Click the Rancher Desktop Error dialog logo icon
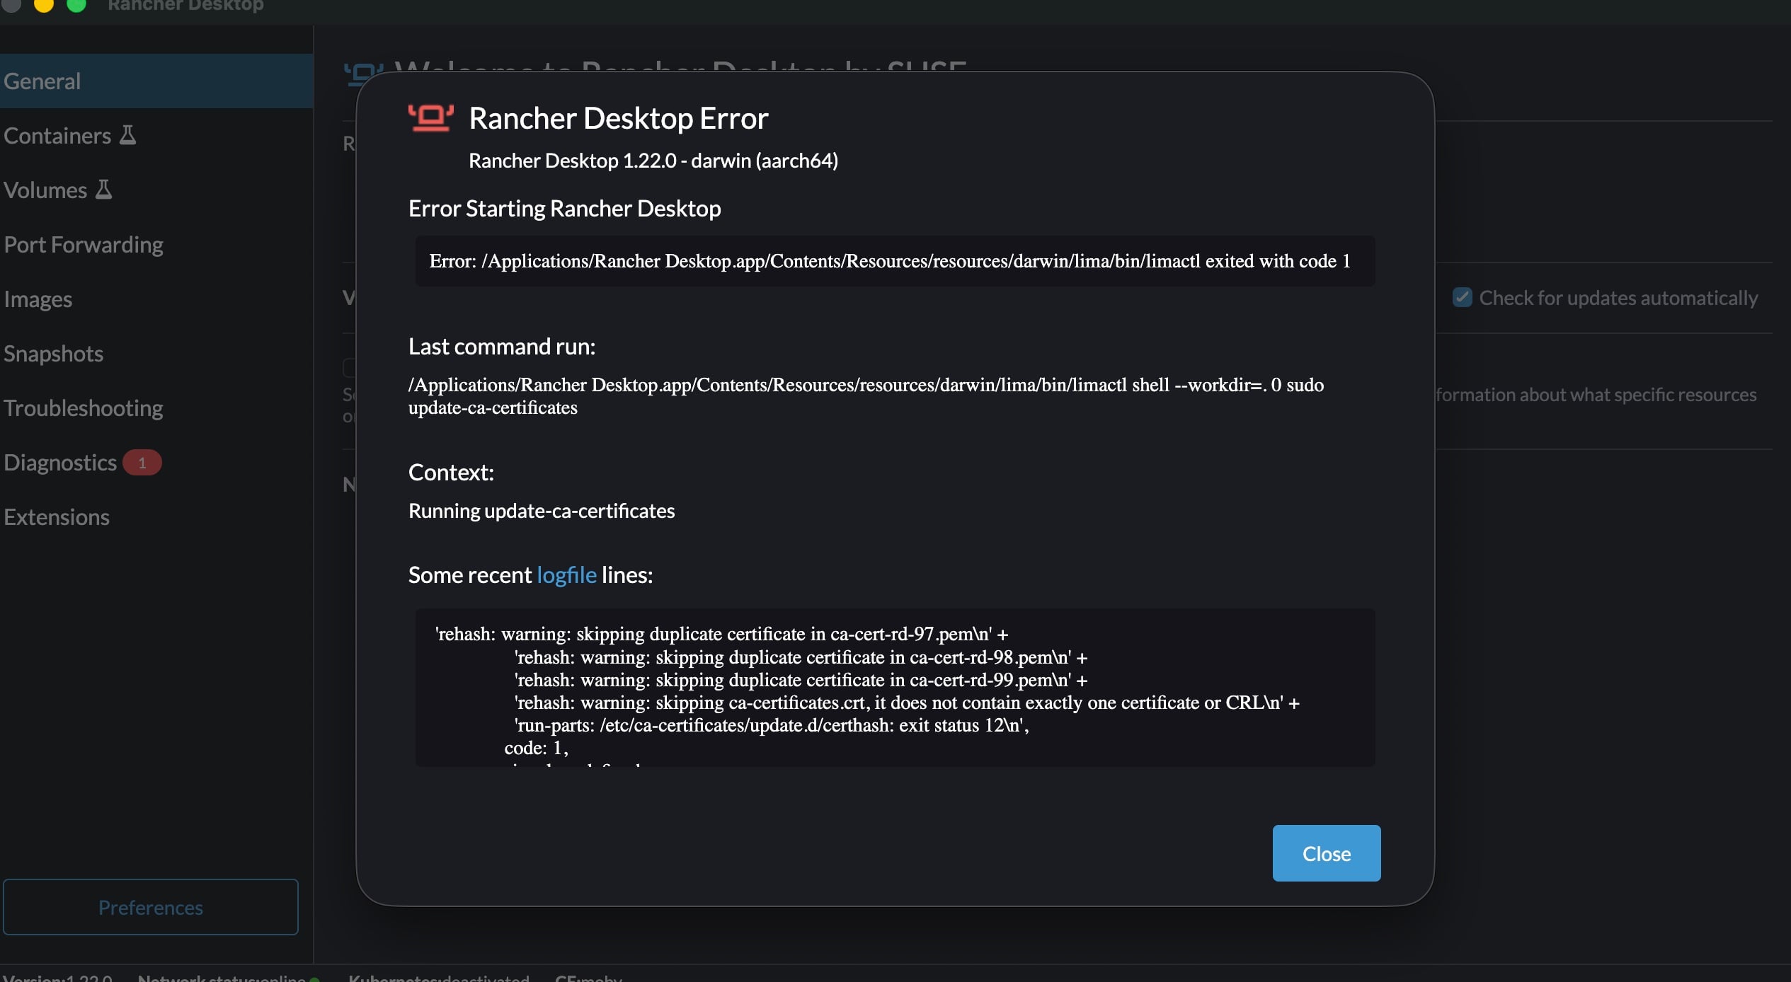 (x=430, y=117)
